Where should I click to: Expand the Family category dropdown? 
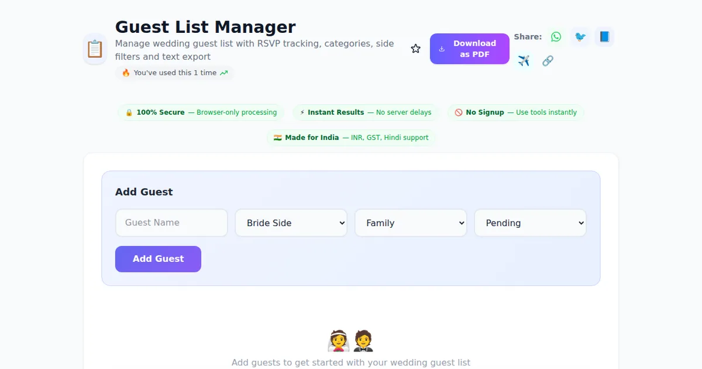pyautogui.click(x=411, y=223)
